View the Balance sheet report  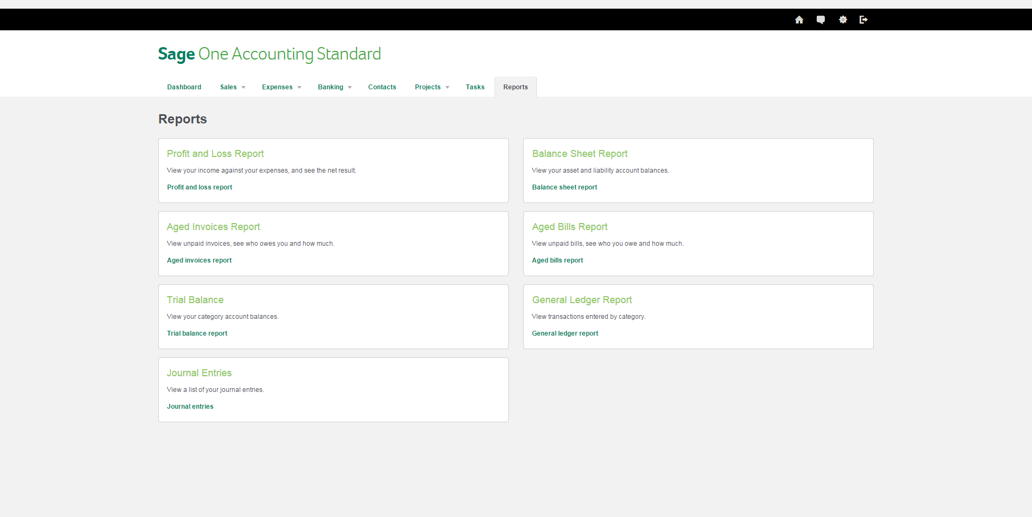564,187
